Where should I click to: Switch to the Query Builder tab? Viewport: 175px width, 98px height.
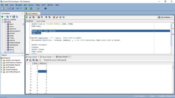pos(41,21)
